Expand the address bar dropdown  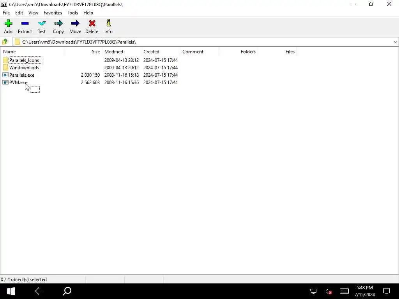click(x=395, y=42)
